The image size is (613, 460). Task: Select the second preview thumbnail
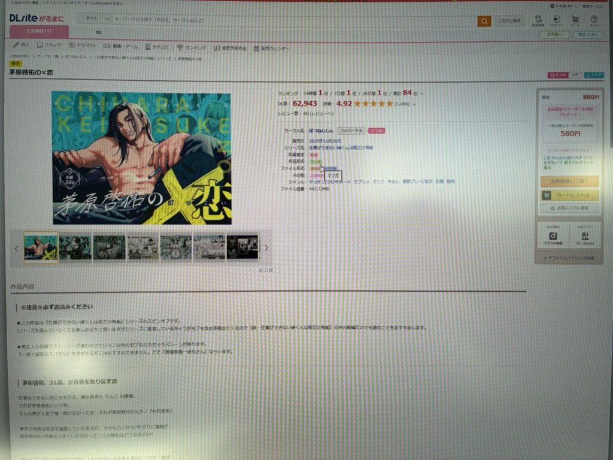(75, 247)
